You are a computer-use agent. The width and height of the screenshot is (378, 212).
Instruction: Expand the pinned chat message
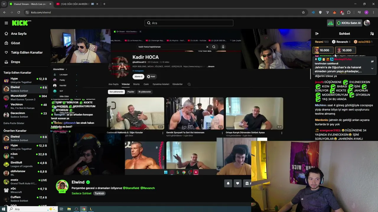pyautogui.click(x=372, y=69)
